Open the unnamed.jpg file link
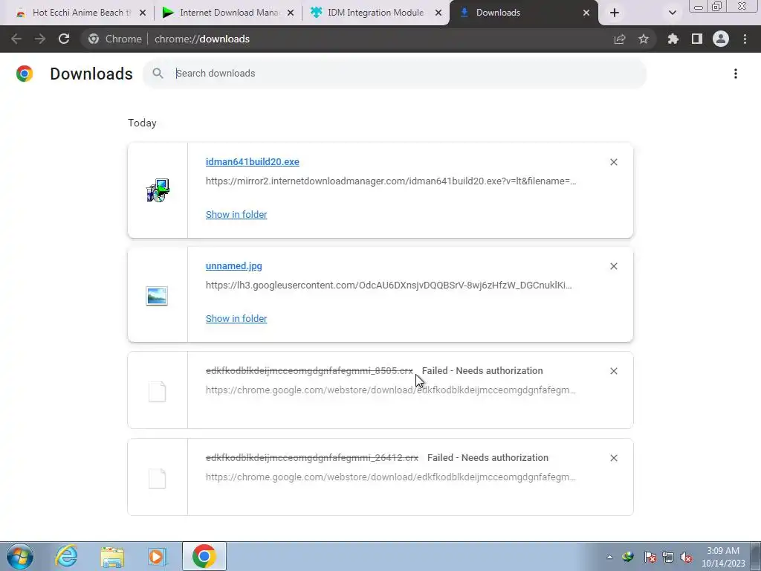The height and width of the screenshot is (571, 761). point(234,266)
